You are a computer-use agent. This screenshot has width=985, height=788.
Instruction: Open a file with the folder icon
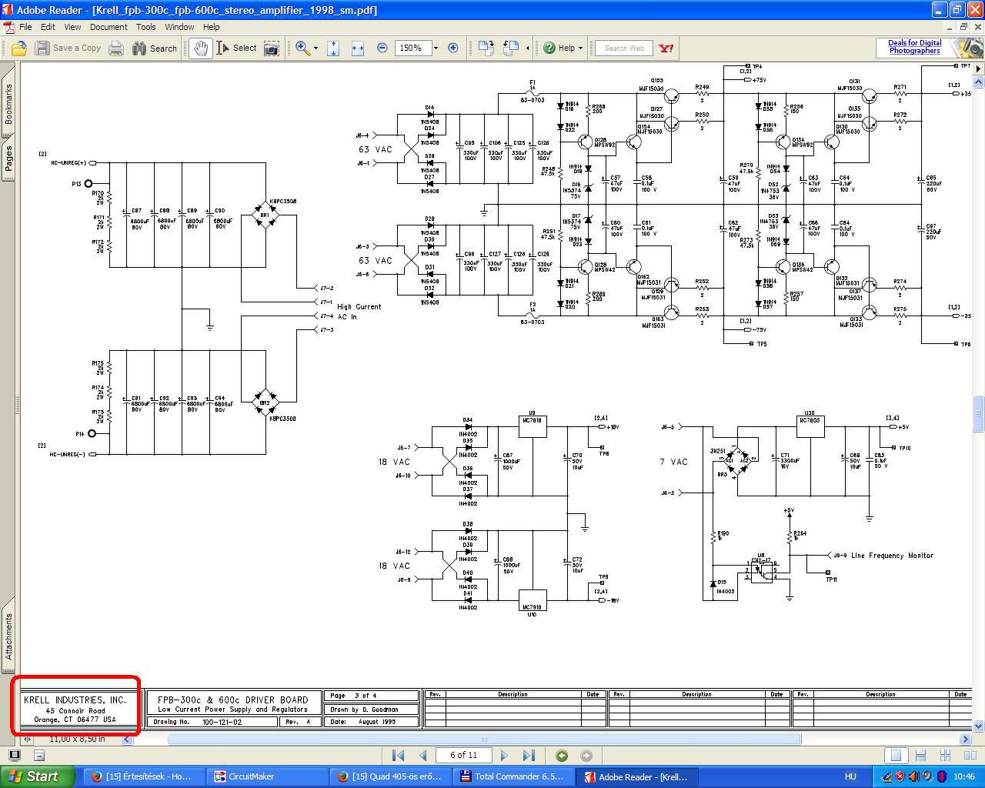(19, 48)
